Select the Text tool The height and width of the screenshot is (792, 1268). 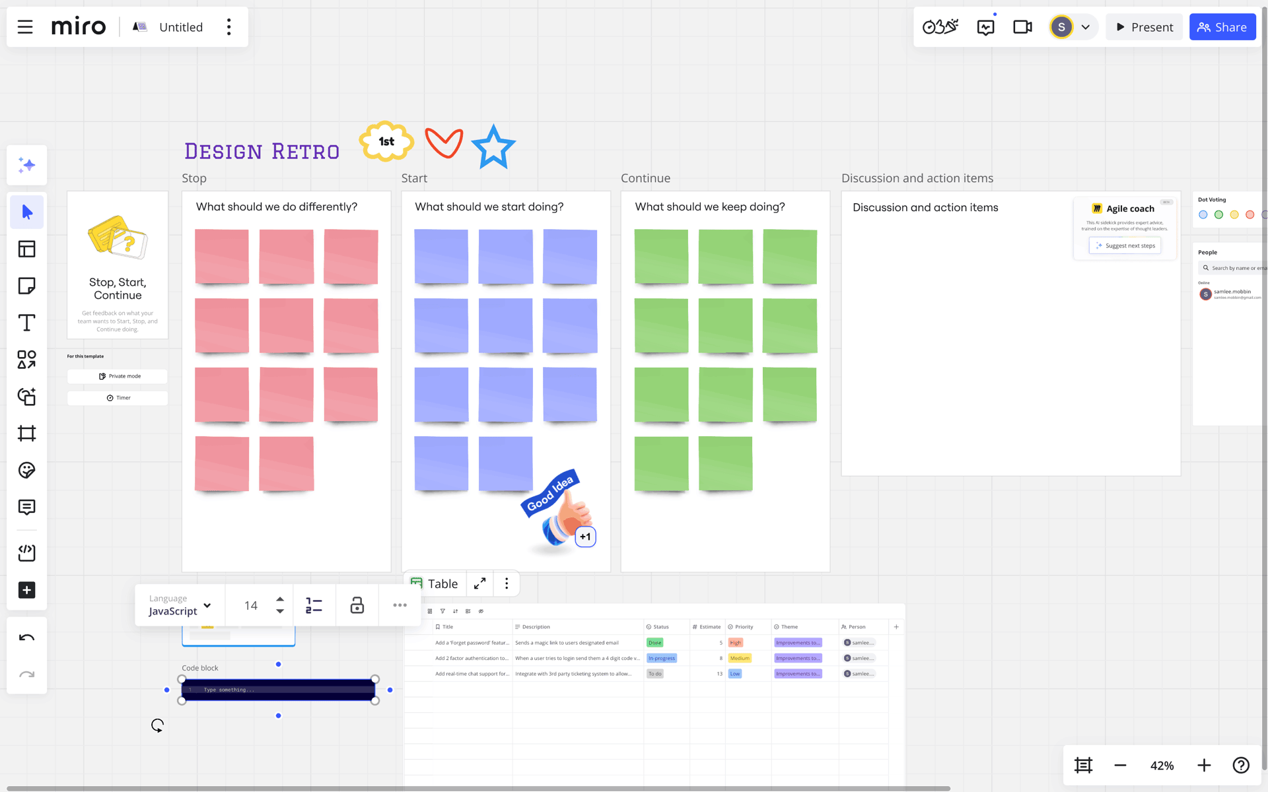pyautogui.click(x=26, y=323)
